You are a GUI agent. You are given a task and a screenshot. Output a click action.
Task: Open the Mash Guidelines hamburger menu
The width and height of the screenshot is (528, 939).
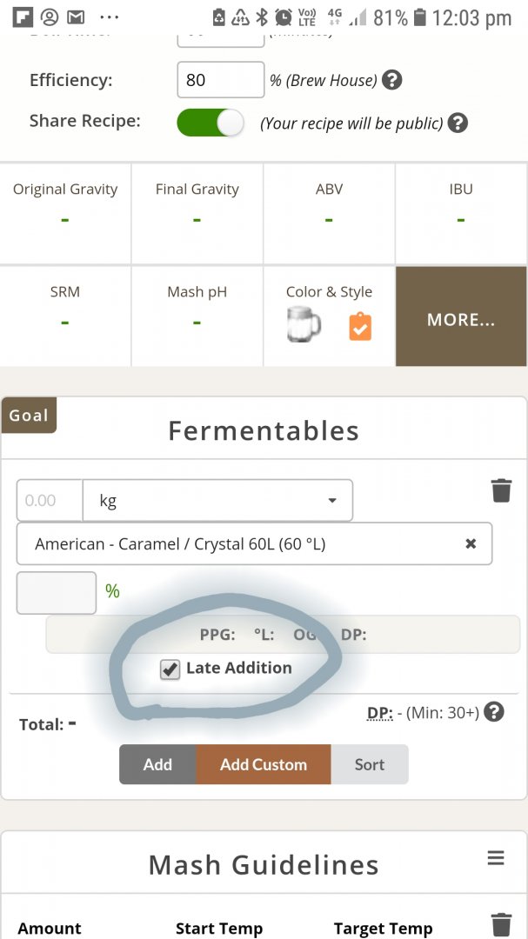click(x=496, y=858)
